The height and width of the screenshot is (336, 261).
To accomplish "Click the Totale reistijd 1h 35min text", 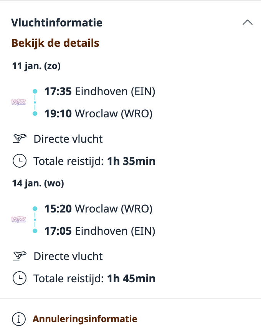I will coord(94,161).
